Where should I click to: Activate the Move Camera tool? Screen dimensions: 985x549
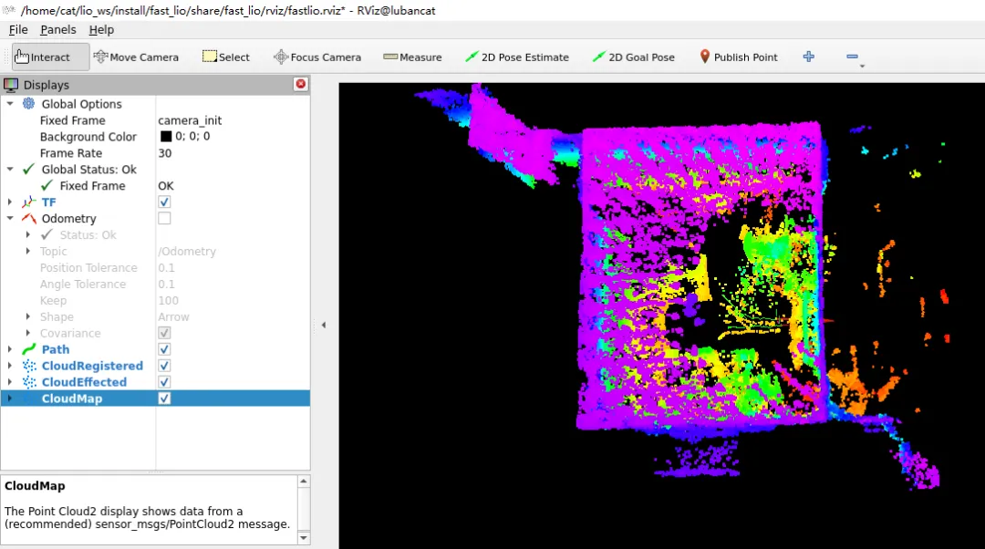[x=136, y=57]
